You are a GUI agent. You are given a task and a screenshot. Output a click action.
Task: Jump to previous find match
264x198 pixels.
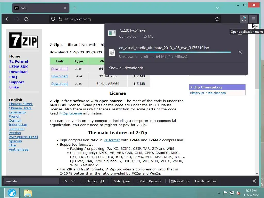(x=65, y=181)
